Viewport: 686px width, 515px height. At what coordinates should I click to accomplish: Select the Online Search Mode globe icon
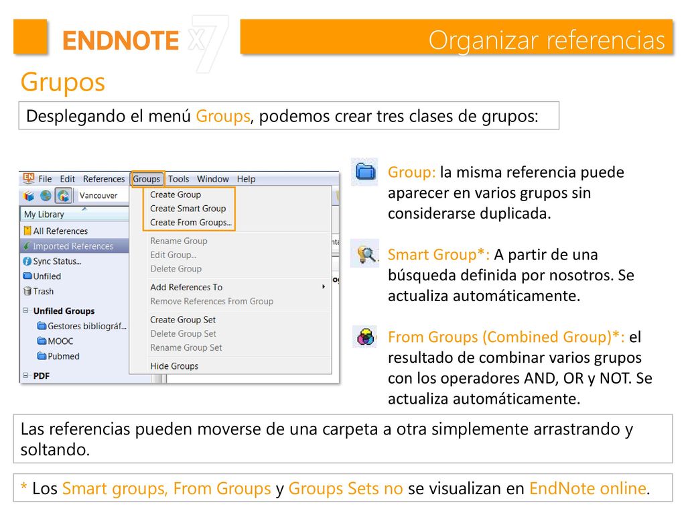(x=46, y=195)
